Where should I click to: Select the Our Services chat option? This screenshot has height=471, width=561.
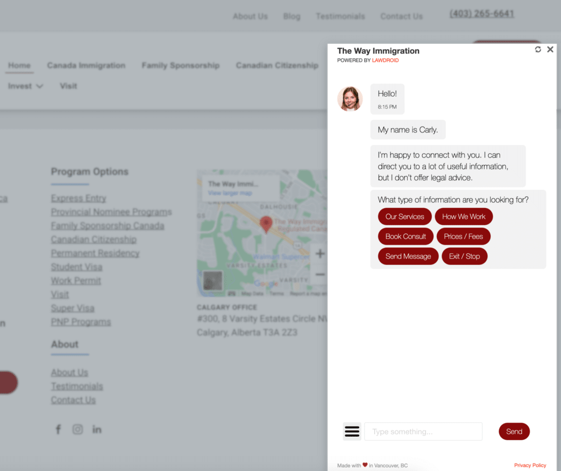click(405, 216)
